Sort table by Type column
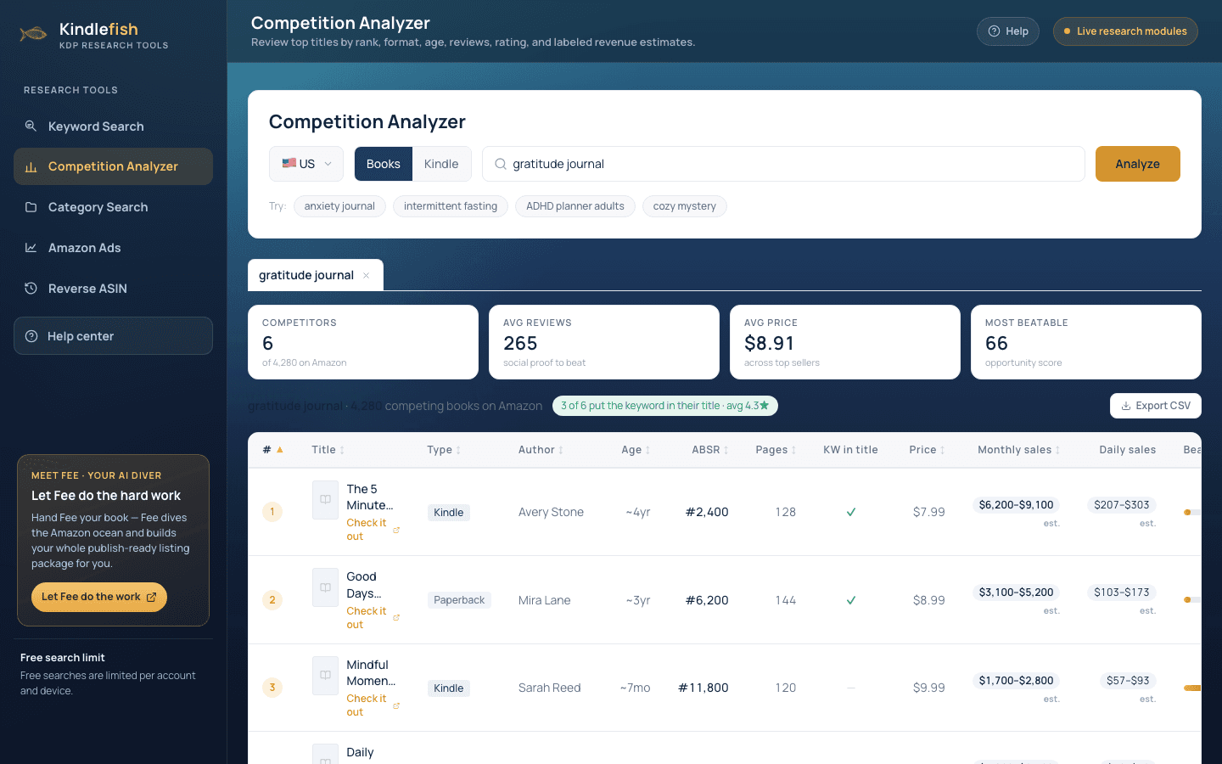 coord(444,450)
